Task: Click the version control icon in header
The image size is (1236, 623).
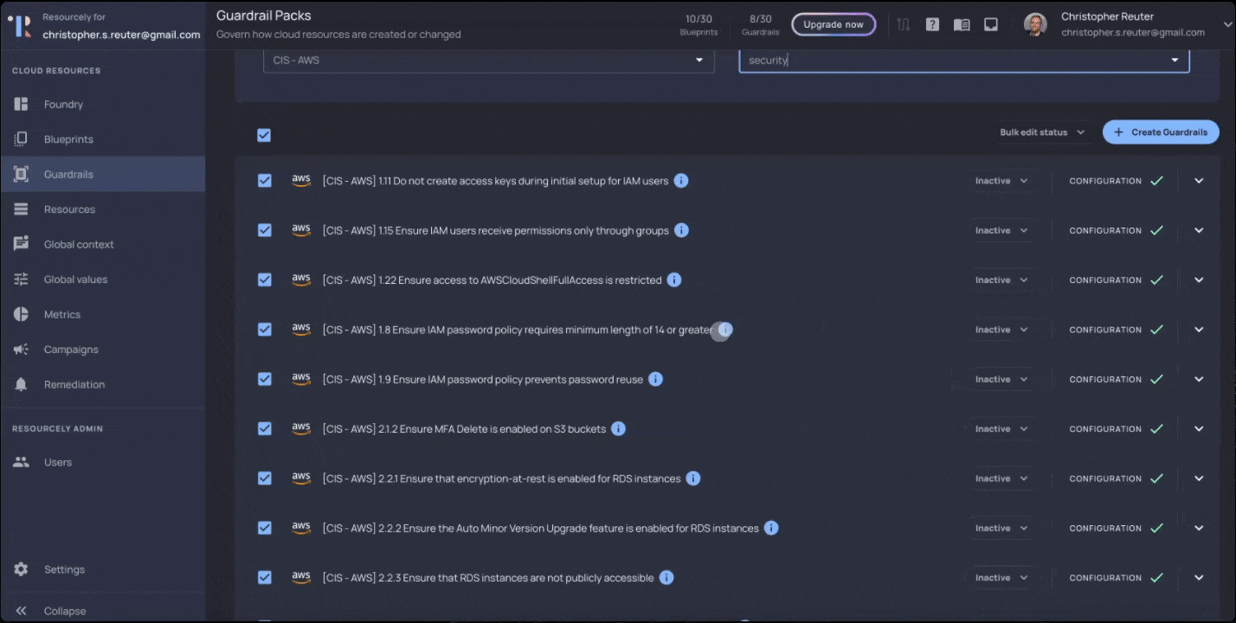Action: point(904,24)
